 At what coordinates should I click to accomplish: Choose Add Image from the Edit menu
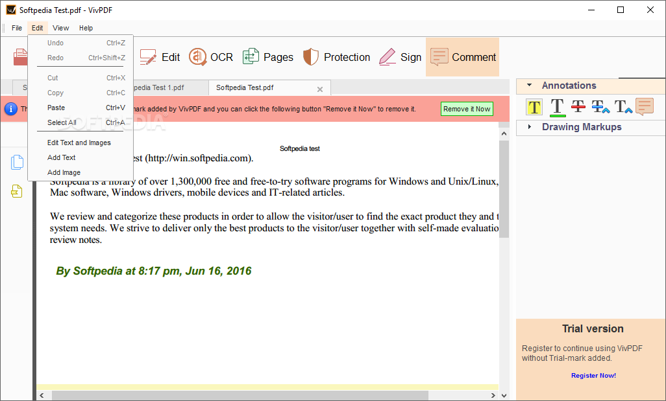coord(80,172)
